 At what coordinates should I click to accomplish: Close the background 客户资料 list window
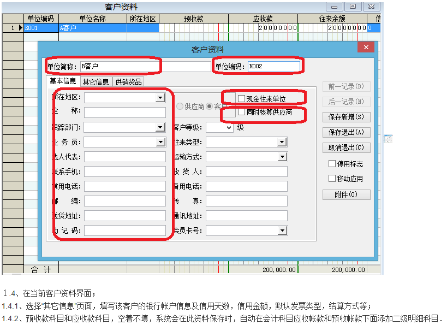point(371,7)
